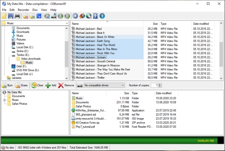Expand the Music folder in compilation tree
This screenshot has height=151, width=225.
[x=4, y=100]
